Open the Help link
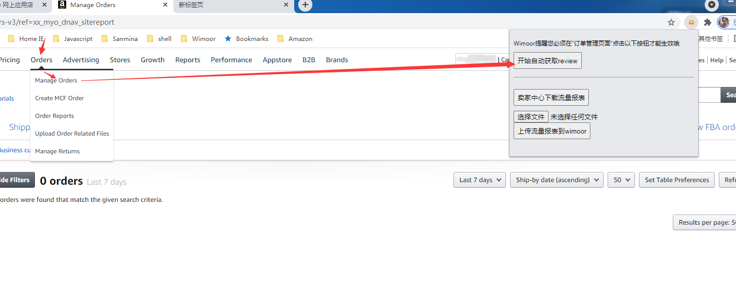 click(x=717, y=60)
